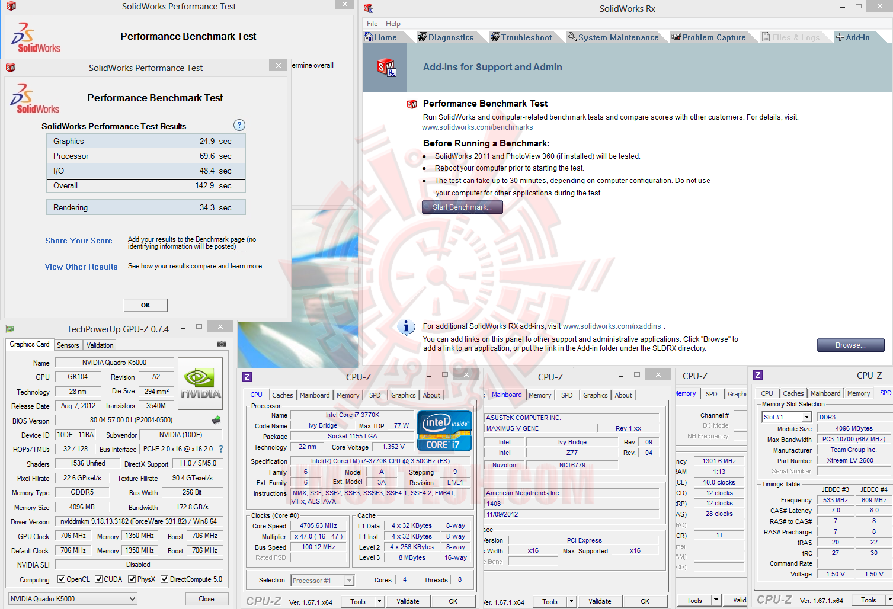
Task: Open the Home tab icon in SolidWorks Rx
Action: 369,37
